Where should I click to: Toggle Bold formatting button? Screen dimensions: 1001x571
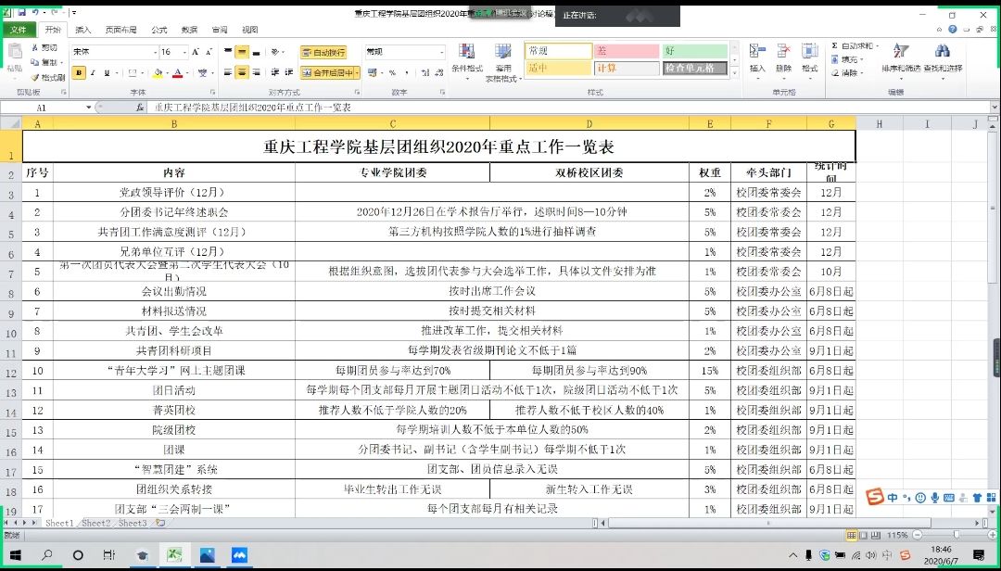79,72
